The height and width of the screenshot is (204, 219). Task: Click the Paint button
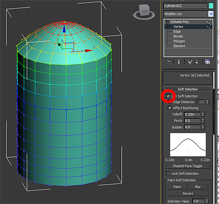(177, 187)
